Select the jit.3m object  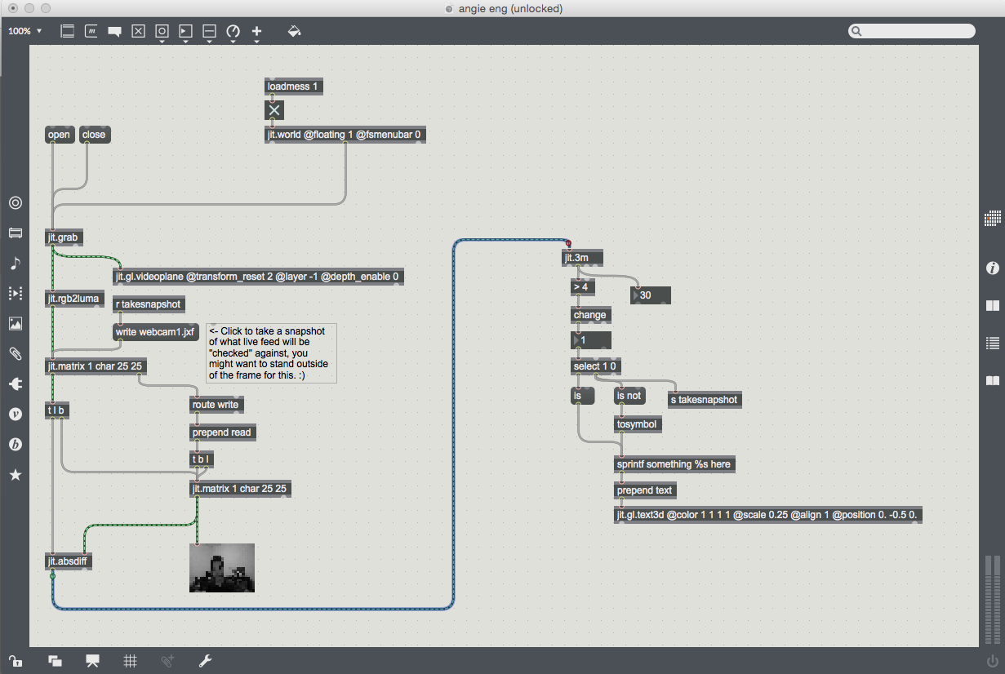[x=583, y=259]
